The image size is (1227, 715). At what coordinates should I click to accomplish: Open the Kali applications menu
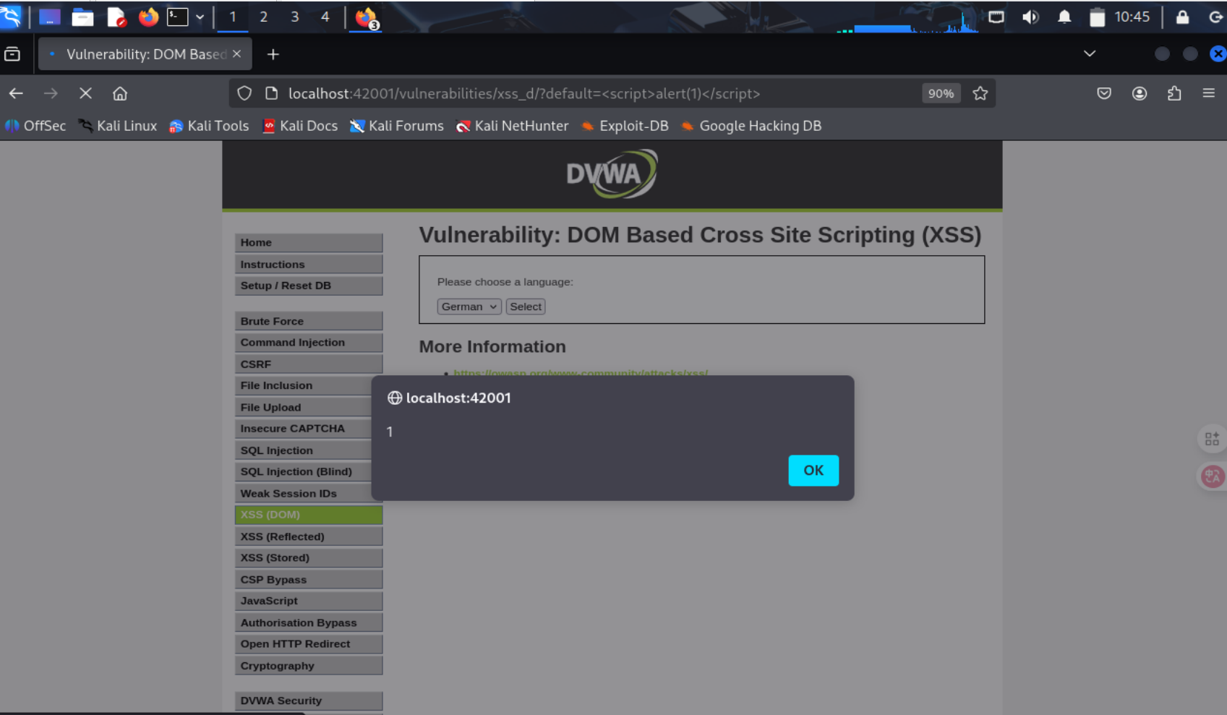point(12,16)
